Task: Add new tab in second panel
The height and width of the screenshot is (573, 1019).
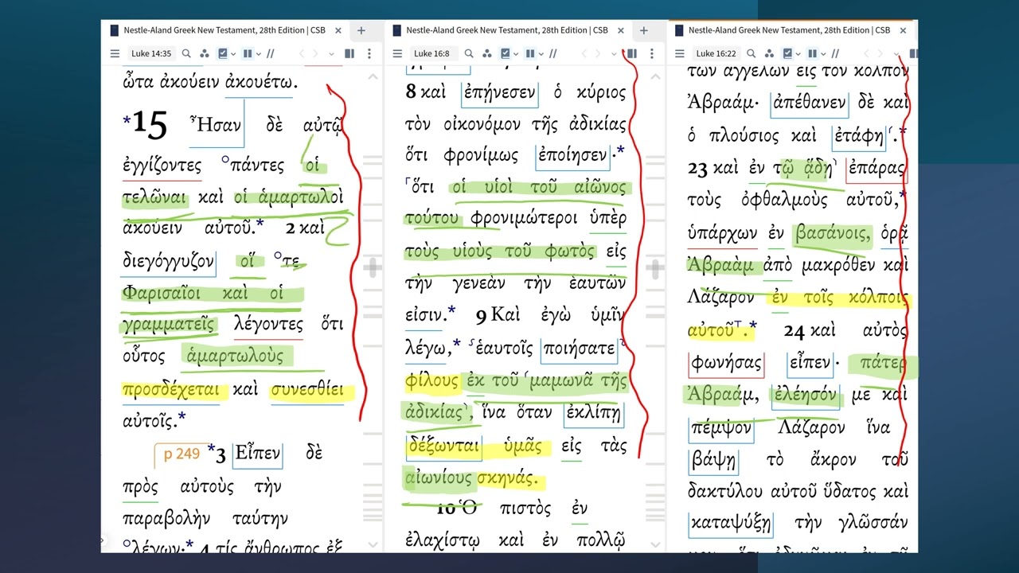Action: 643,30
